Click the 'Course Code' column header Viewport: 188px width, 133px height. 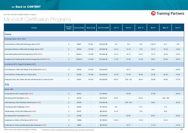pyautogui.click(x=79, y=28)
